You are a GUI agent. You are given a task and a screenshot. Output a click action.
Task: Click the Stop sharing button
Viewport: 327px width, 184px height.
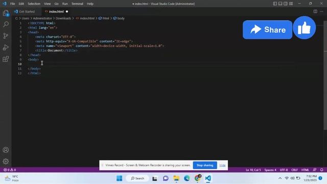pyautogui.click(x=205, y=165)
